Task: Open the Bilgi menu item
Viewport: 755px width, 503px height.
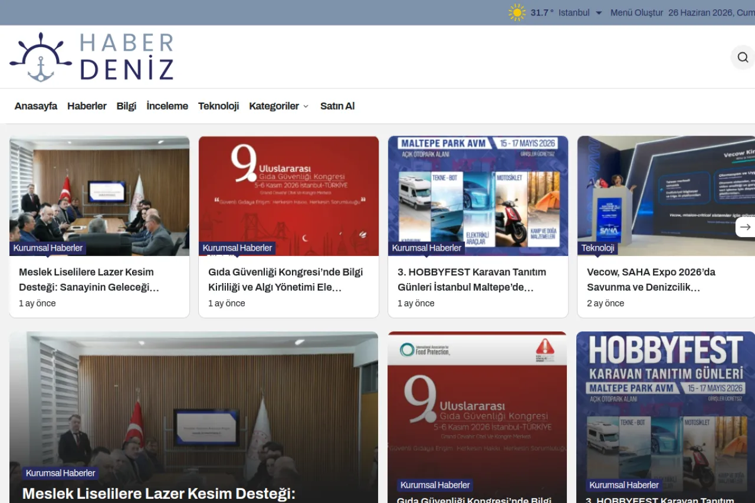Action: (126, 106)
